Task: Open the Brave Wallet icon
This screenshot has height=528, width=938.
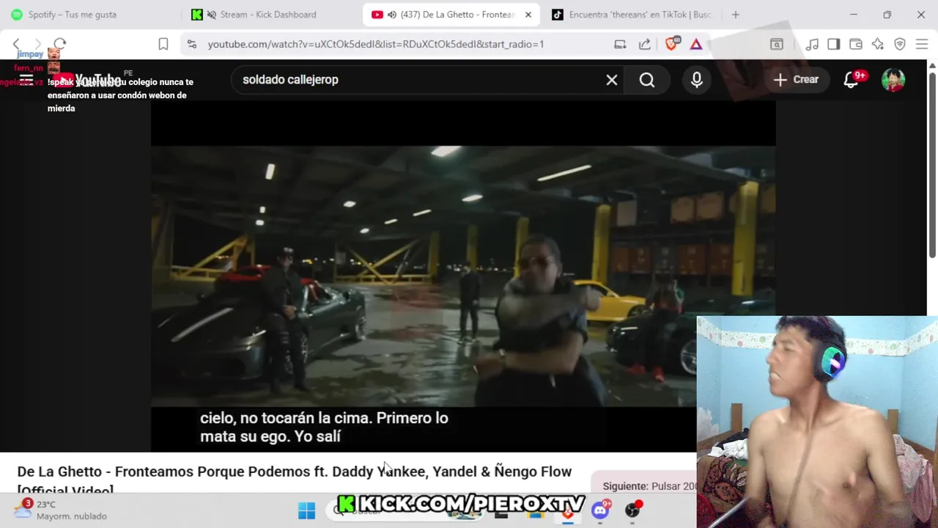Action: point(856,44)
